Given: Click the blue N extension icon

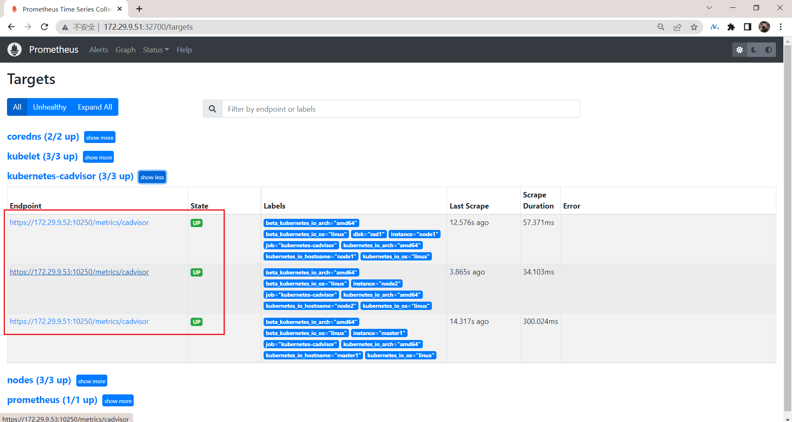Looking at the screenshot, I should click(x=714, y=27).
